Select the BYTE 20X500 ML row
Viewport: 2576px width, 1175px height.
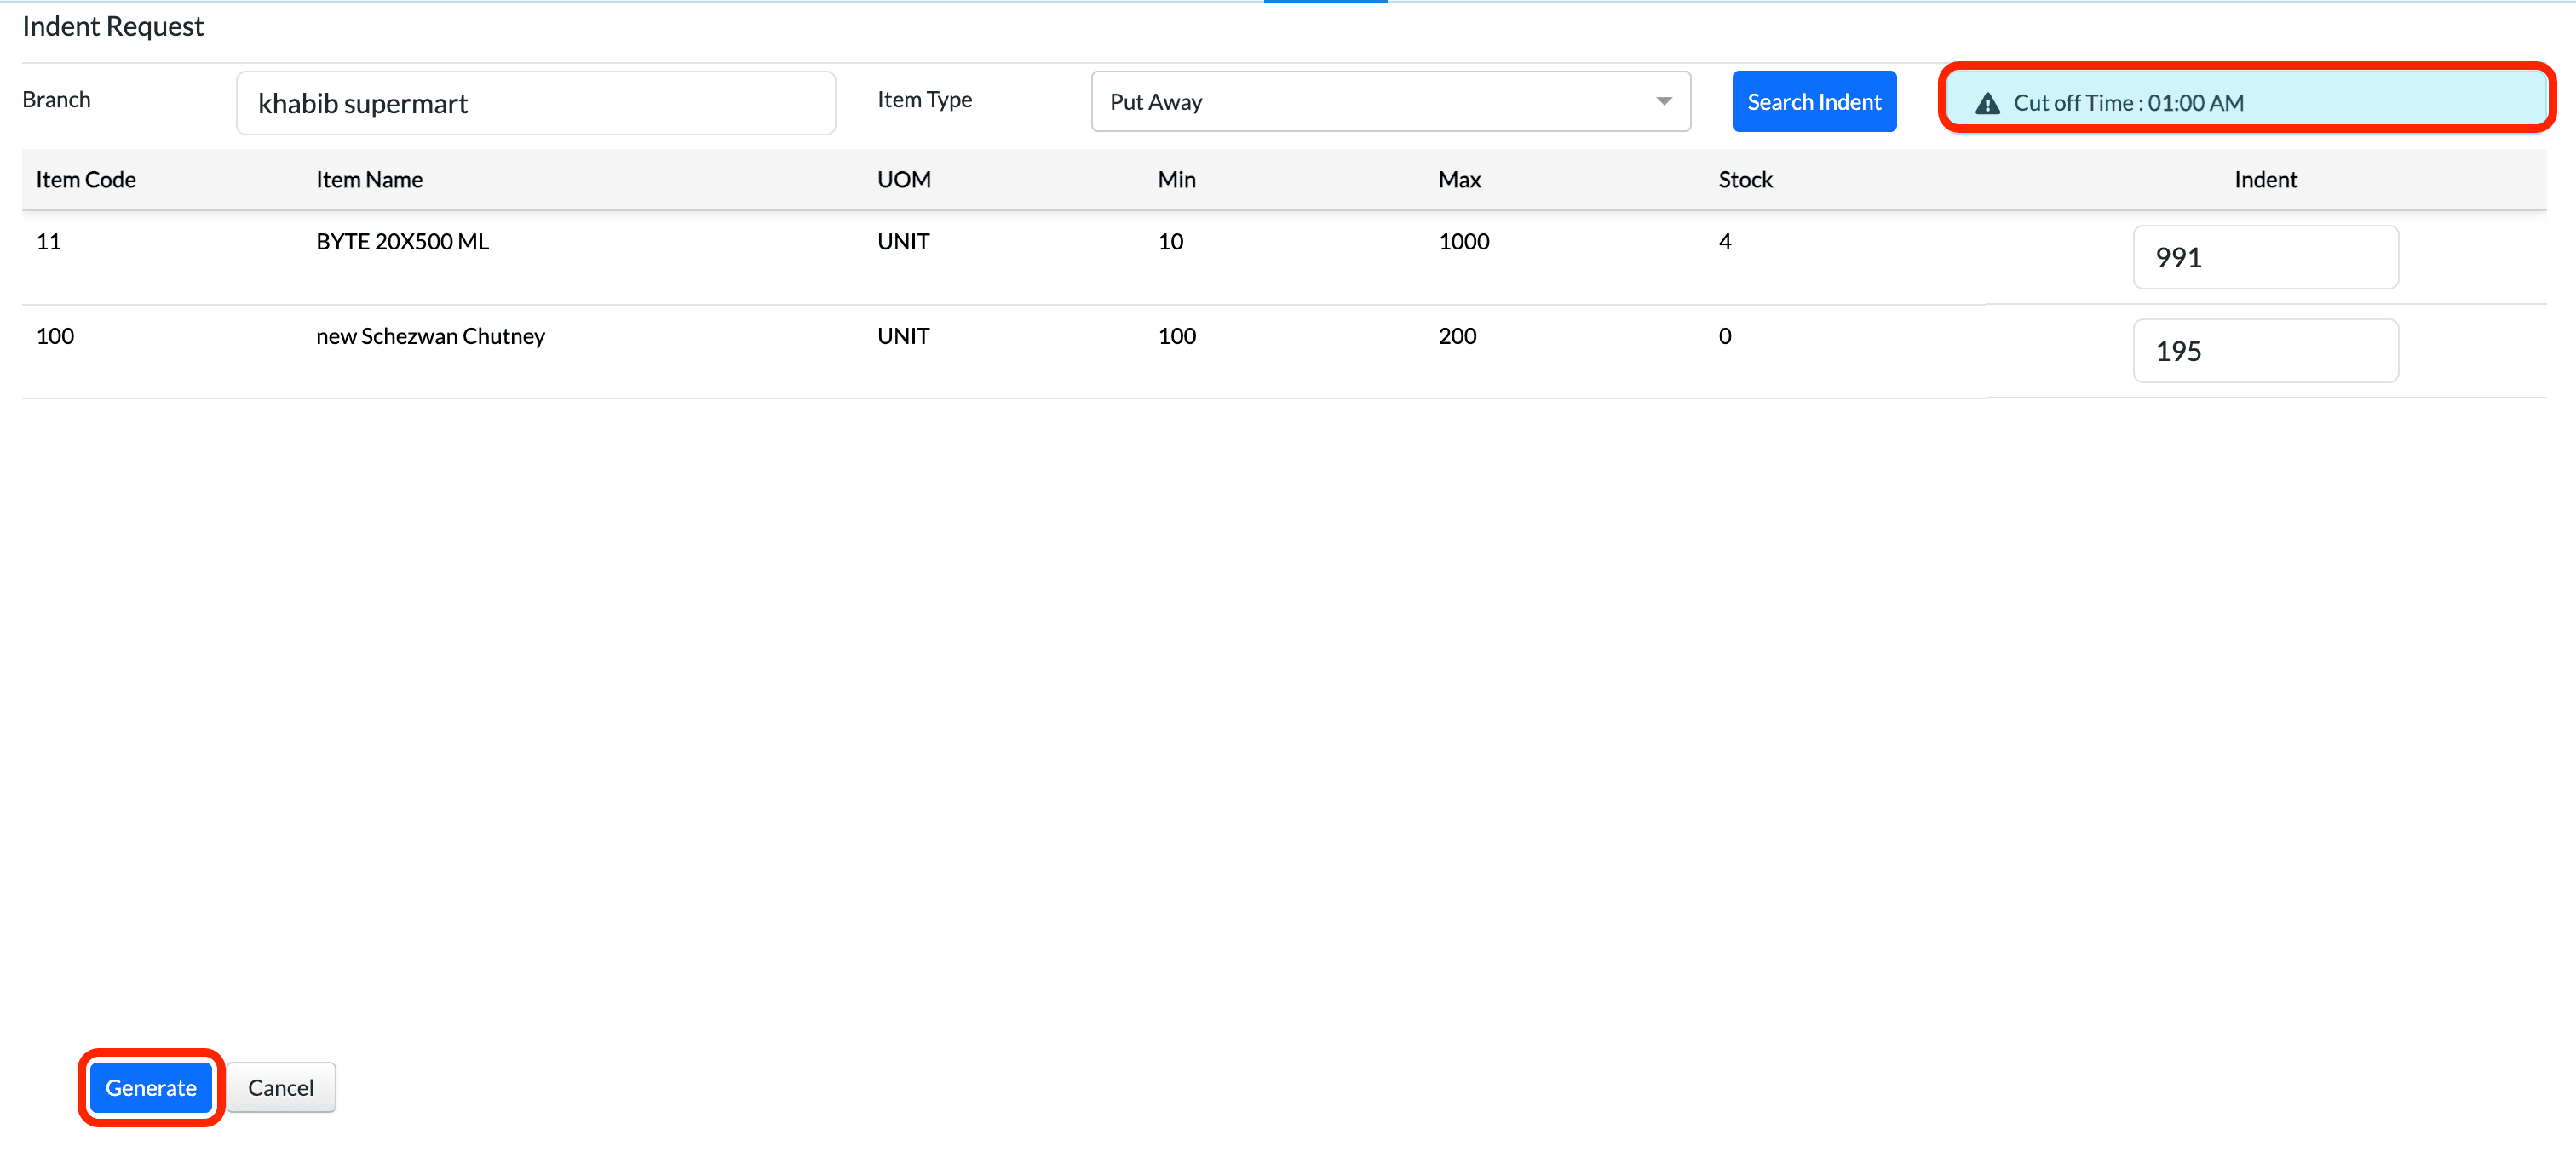(x=402, y=242)
